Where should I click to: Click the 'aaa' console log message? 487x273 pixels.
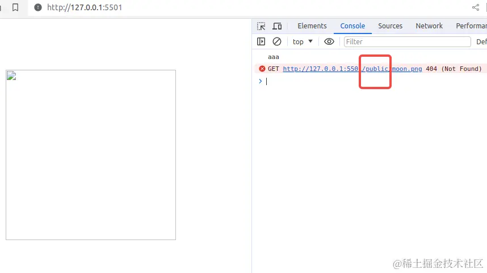274,57
